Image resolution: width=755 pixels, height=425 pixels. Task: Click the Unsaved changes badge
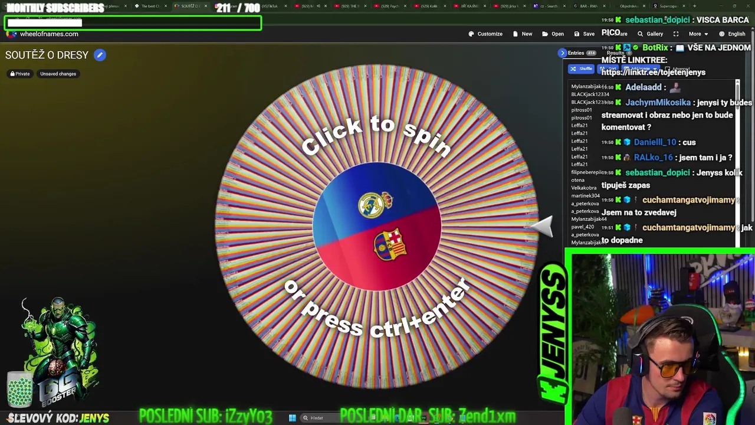click(58, 74)
